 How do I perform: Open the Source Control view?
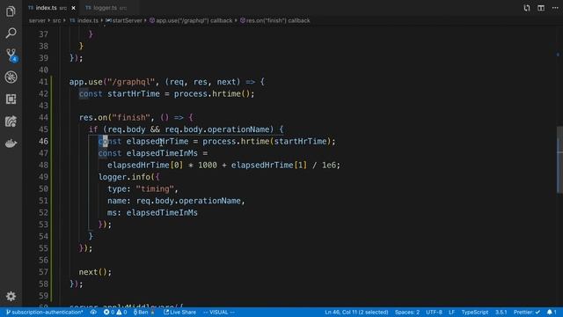pyautogui.click(x=11, y=55)
